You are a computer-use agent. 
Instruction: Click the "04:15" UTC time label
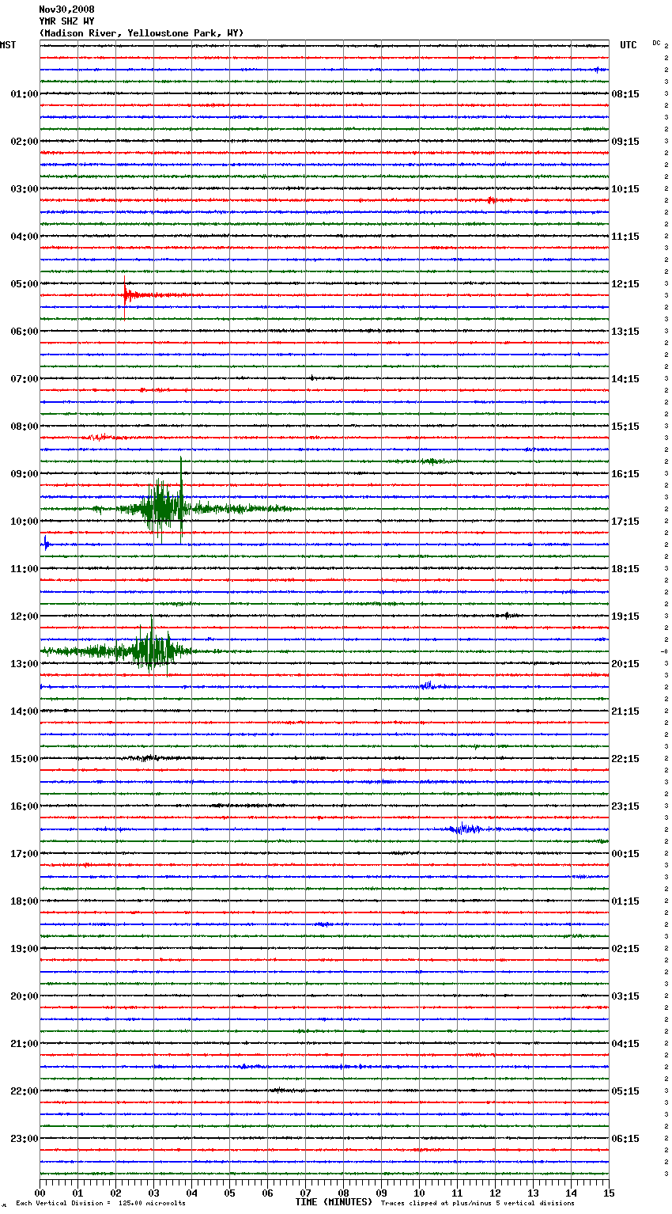point(625,1044)
